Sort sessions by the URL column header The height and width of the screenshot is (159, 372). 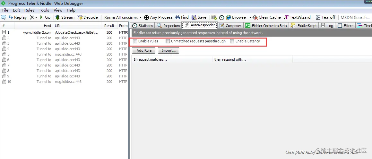(78, 26)
